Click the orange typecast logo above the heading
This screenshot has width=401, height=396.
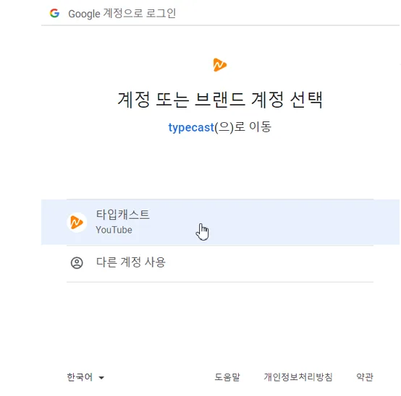(x=219, y=65)
